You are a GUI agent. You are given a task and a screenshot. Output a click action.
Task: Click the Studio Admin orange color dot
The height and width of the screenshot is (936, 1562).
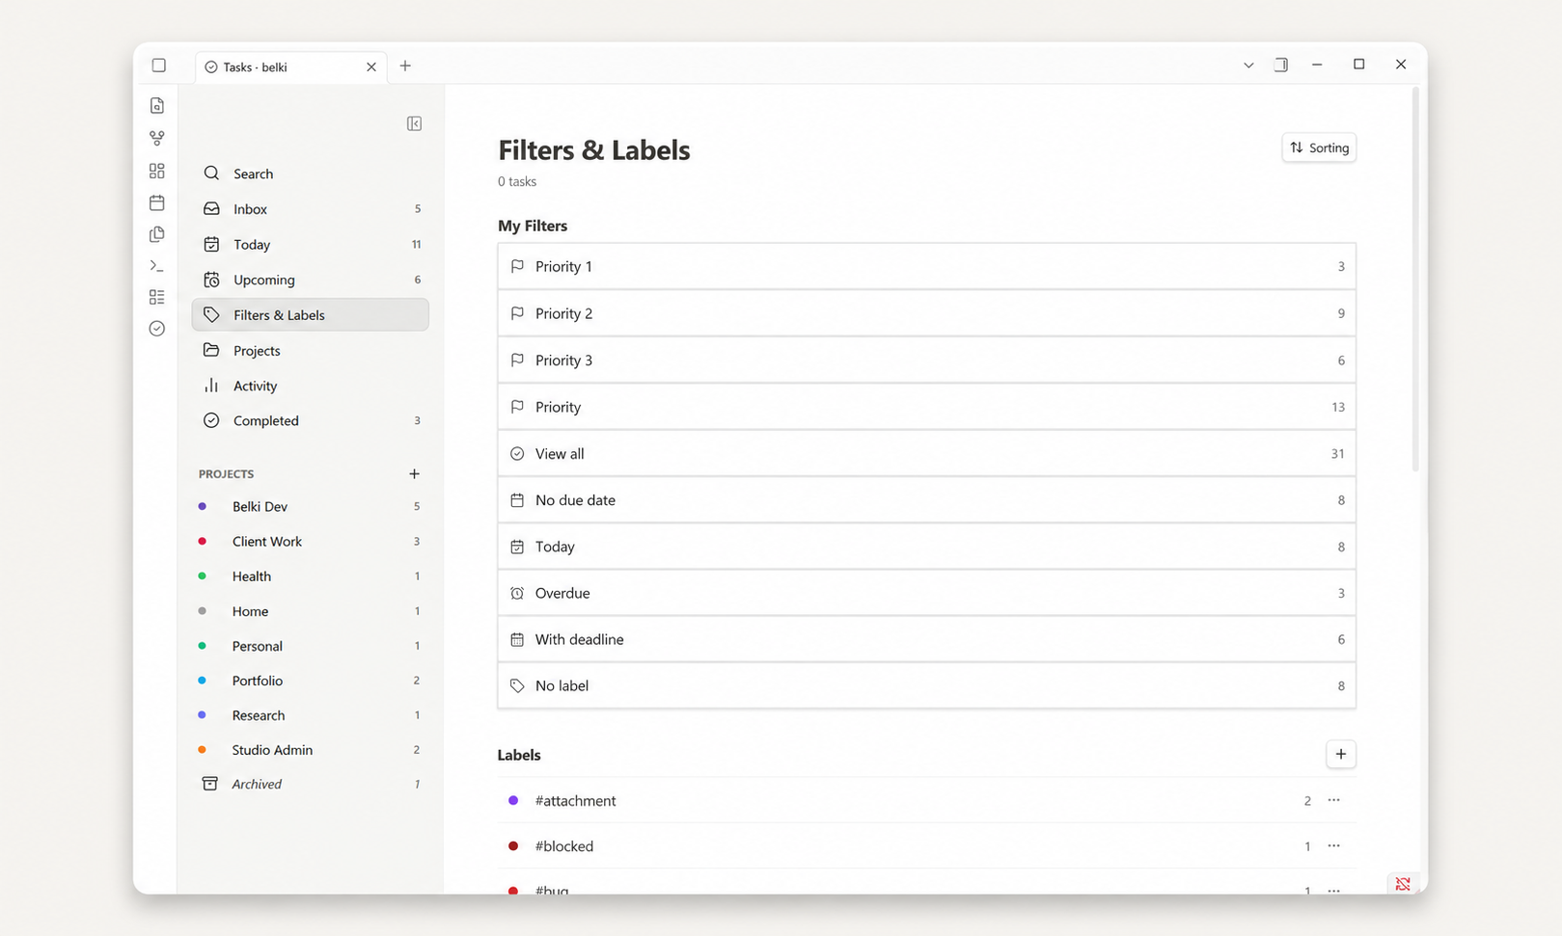point(202,749)
